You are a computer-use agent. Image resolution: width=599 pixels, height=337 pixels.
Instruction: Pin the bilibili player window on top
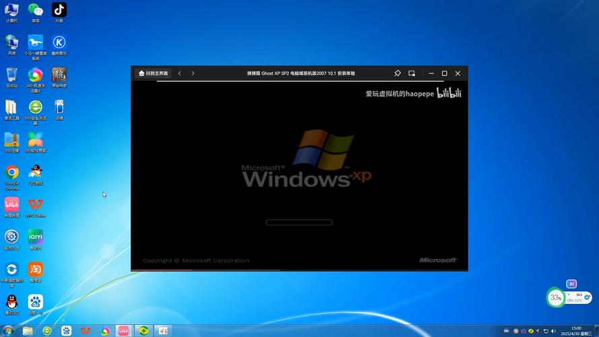(398, 73)
